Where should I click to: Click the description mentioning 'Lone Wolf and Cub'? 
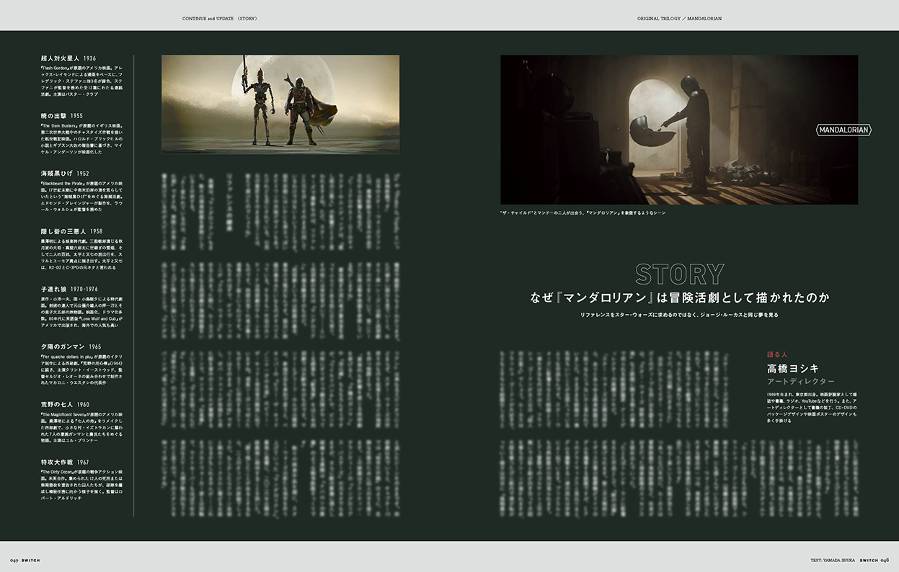[x=82, y=312]
